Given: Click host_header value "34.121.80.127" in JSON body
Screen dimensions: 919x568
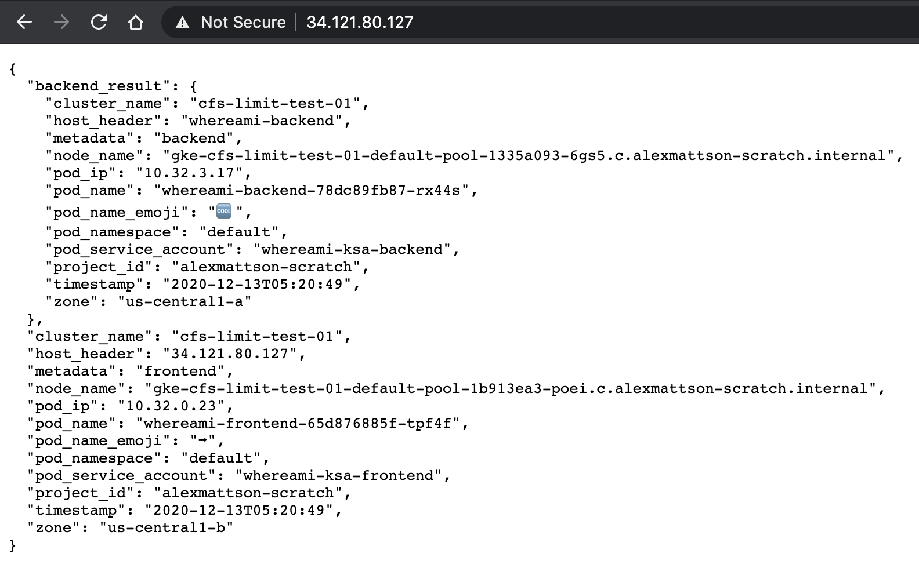Looking at the screenshot, I should click(x=230, y=354).
